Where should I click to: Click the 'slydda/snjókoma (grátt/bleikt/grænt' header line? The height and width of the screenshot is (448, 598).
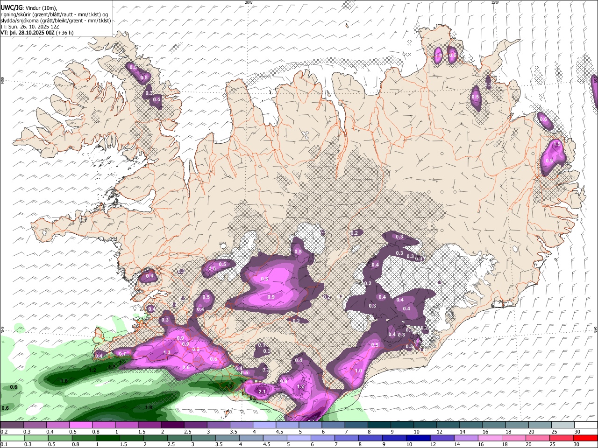56,21
